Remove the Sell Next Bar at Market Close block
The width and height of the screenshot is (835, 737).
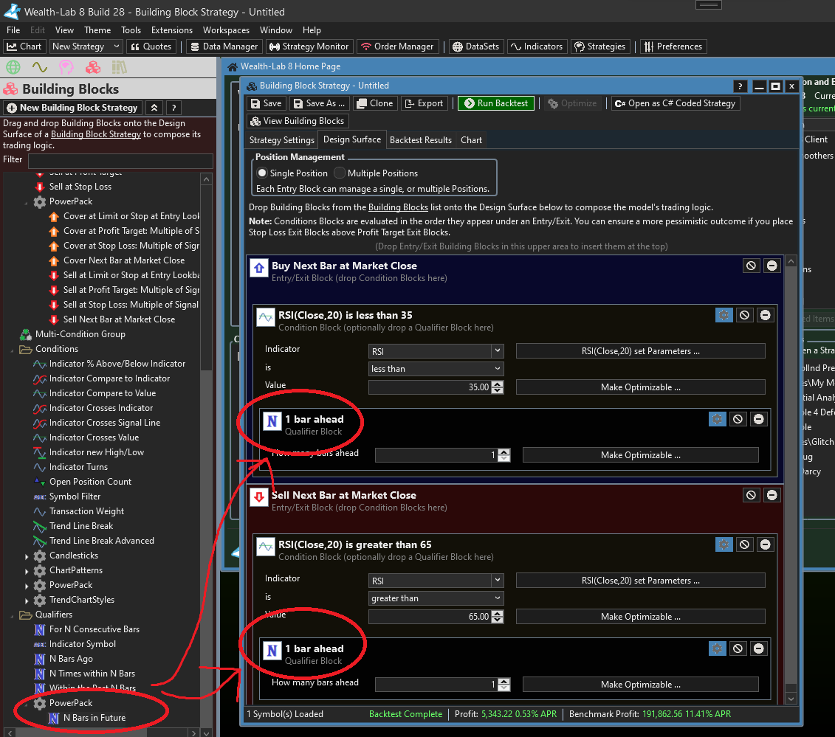tap(772, 495)
